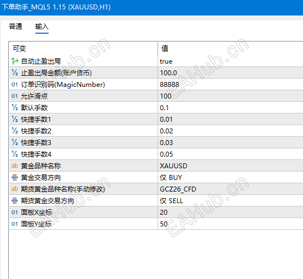The image size is (303, 279).
Task: Select the 期货黄金交易方向 label
Action: coord(48,200)
